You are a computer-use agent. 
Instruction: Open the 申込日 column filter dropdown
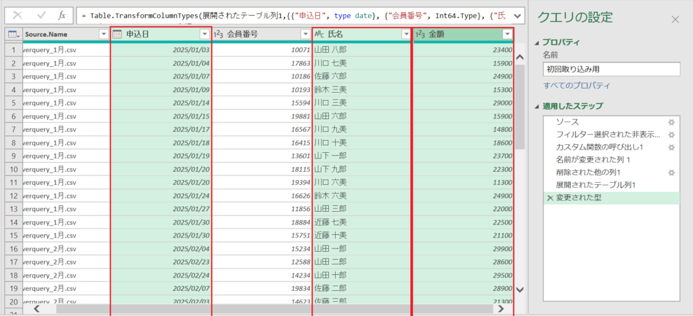pyautogui.click(x=204, y=35)
